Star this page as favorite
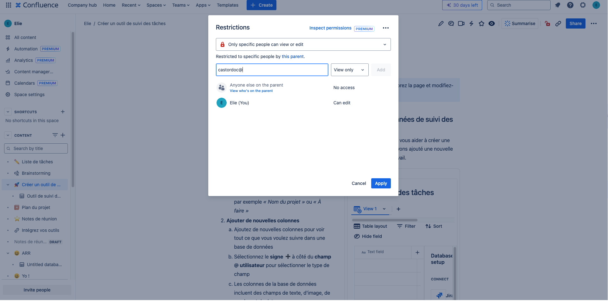 [481, 23]
